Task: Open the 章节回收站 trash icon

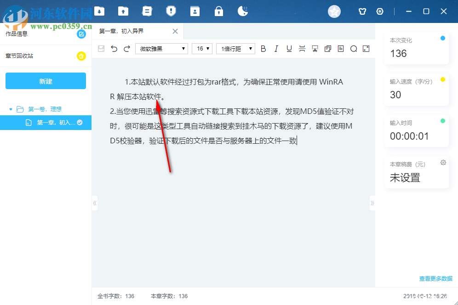Action: 81,56
